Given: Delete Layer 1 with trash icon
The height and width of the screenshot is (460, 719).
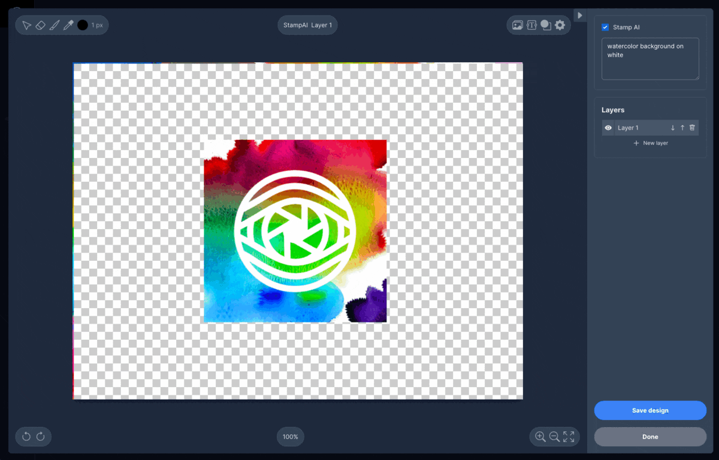Looking at the screenshot, I should coord(692,127).
